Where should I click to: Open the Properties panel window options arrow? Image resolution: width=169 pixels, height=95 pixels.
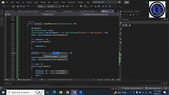162,19
